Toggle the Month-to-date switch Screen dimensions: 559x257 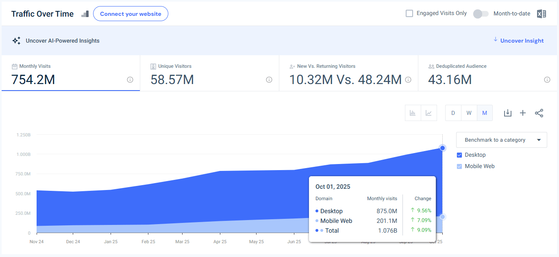481,13
